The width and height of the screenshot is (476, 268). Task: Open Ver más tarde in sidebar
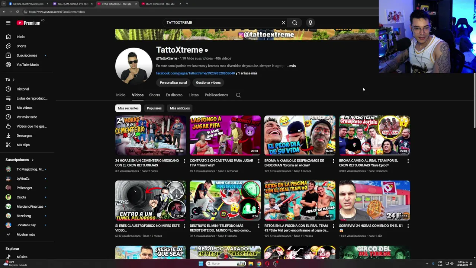pyautogui.click(x=26, y=117)
